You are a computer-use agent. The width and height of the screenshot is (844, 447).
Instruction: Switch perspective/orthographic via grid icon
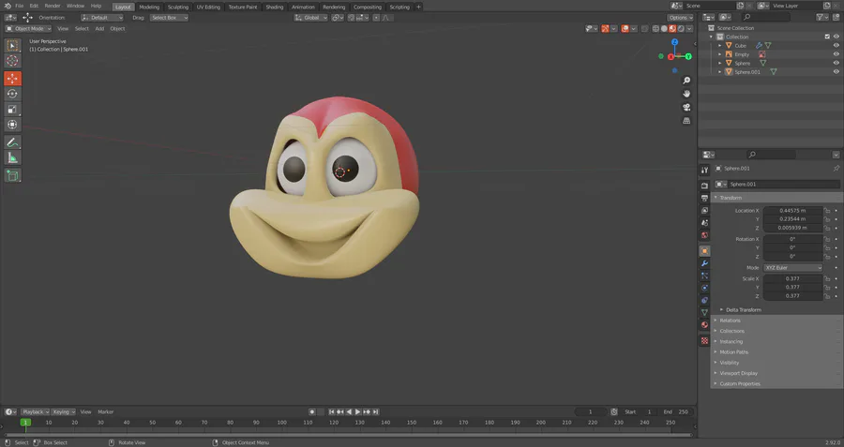[686, 121]
